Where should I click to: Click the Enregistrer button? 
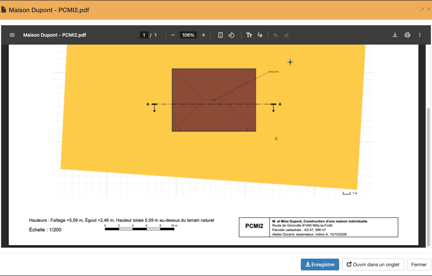(320, 265)
